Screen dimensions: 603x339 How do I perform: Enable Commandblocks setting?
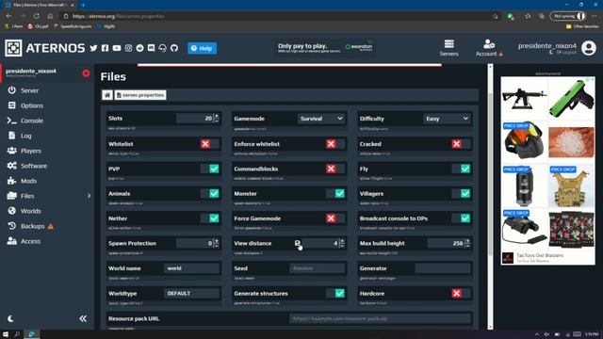pos(335,169)
